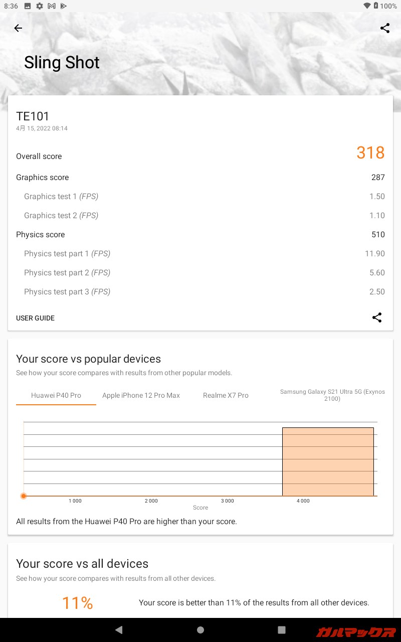Switch to Apple iPhone 12 Pro Max tab
401x642 pixels.
141,395
